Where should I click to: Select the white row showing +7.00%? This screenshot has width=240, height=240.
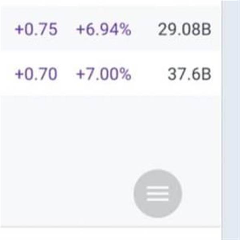[x=111, y=74]
